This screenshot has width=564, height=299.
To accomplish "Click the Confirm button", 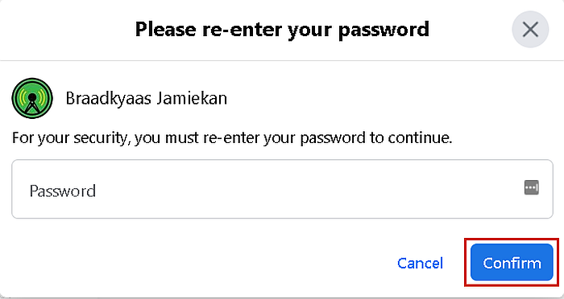I will coord(512,262).
